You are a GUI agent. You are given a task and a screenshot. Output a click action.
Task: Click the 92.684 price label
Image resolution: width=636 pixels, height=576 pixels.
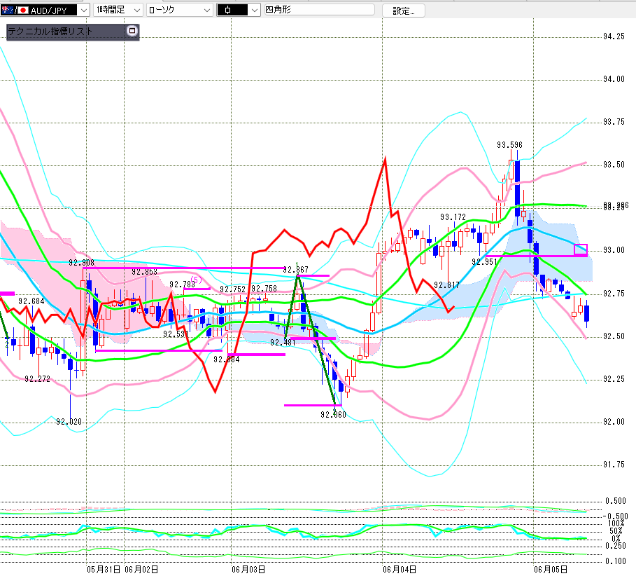pyautogui.click(x=31, y=301)
